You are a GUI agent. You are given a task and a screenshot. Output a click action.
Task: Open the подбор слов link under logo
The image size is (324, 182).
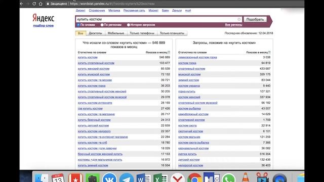coord(44,26)
